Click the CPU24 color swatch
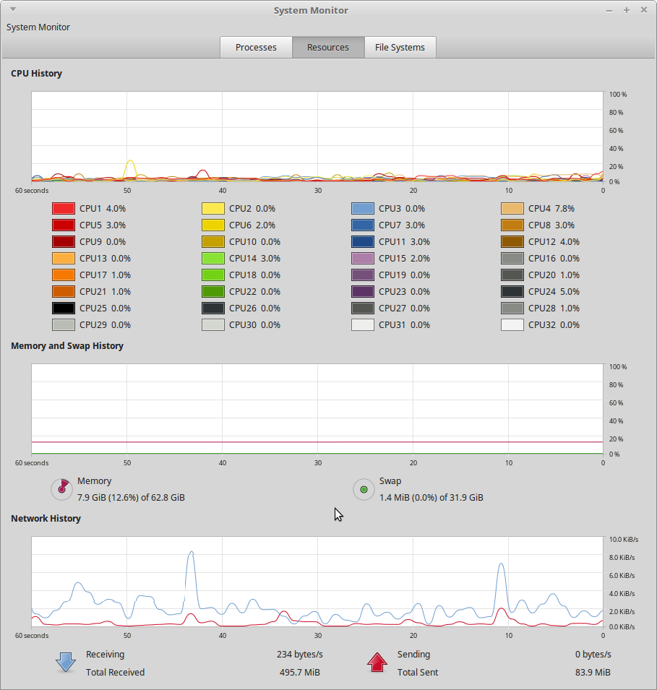 (512, 292)
